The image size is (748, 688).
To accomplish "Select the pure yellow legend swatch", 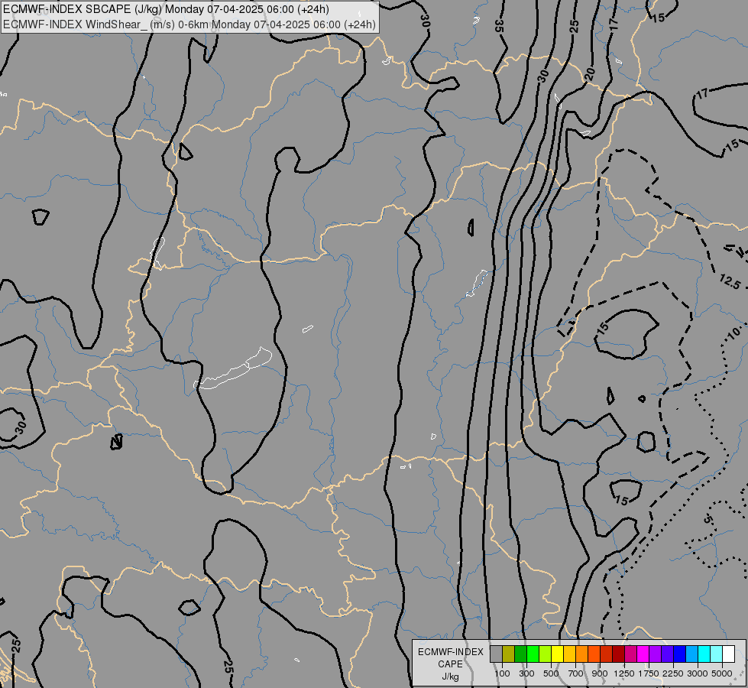I will 558,654.
